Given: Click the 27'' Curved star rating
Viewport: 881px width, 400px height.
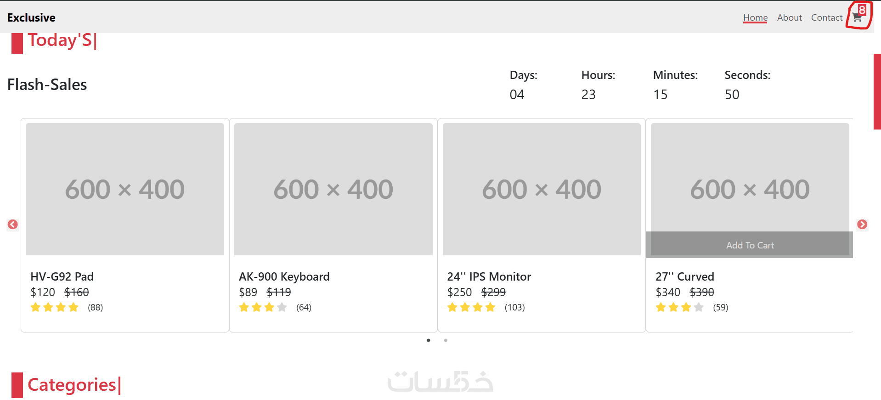Looking at the screenshot, I should coord(679,307).
